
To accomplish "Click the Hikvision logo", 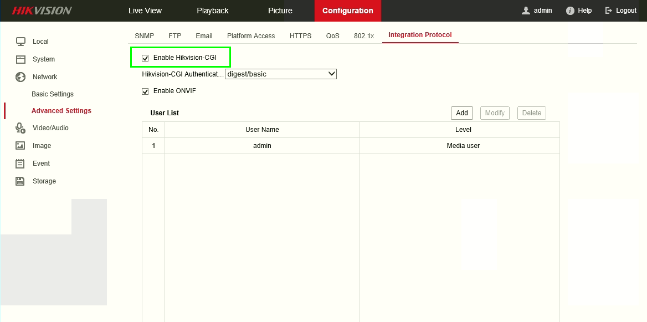I will [x=42, y=11].
